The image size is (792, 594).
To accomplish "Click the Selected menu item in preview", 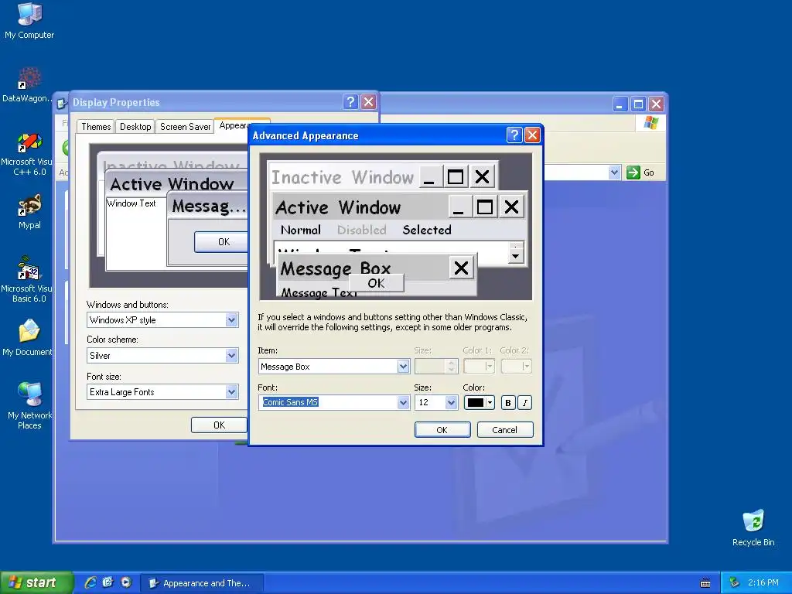I will click(x=427, y=230).
